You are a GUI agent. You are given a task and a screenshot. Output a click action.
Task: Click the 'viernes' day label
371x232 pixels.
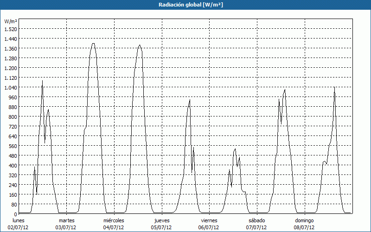pos(209,220)
